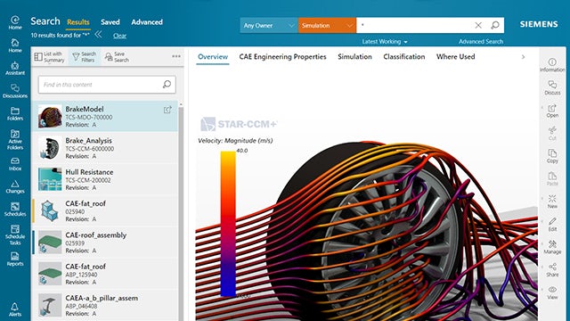Show Information panel on right toolbar
This screenshot has width=570, height=321.
tap(552, 65)
